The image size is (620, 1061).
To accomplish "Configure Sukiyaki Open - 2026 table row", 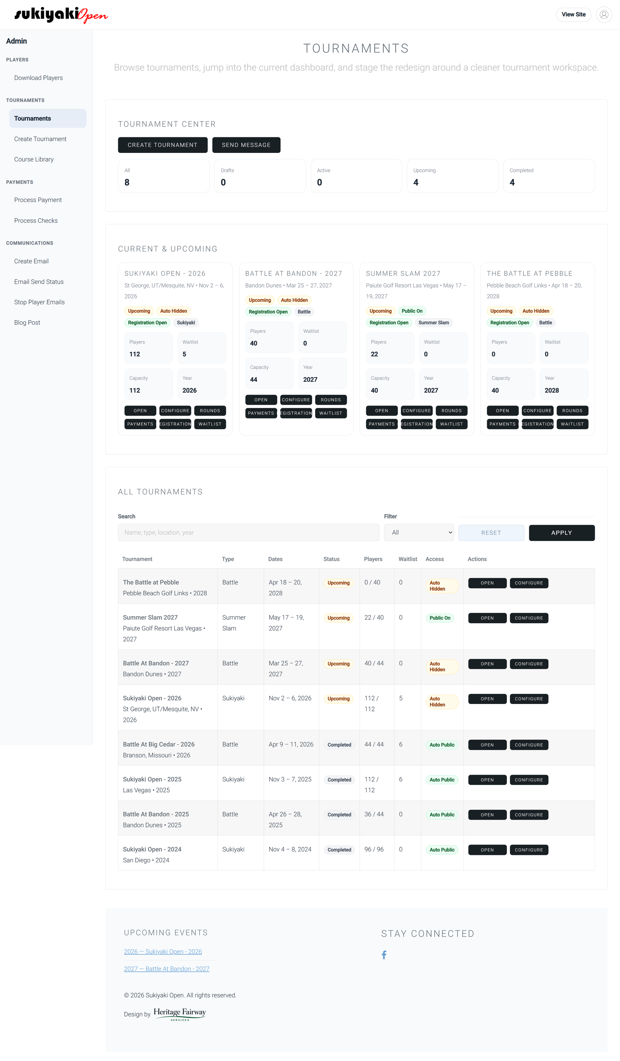I will [x=529, y=699].
